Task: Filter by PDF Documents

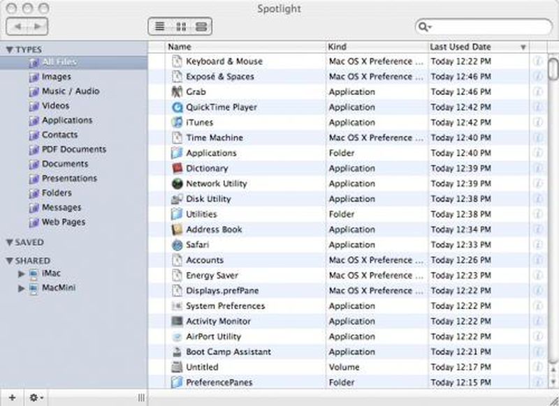Action: point(74,149)
